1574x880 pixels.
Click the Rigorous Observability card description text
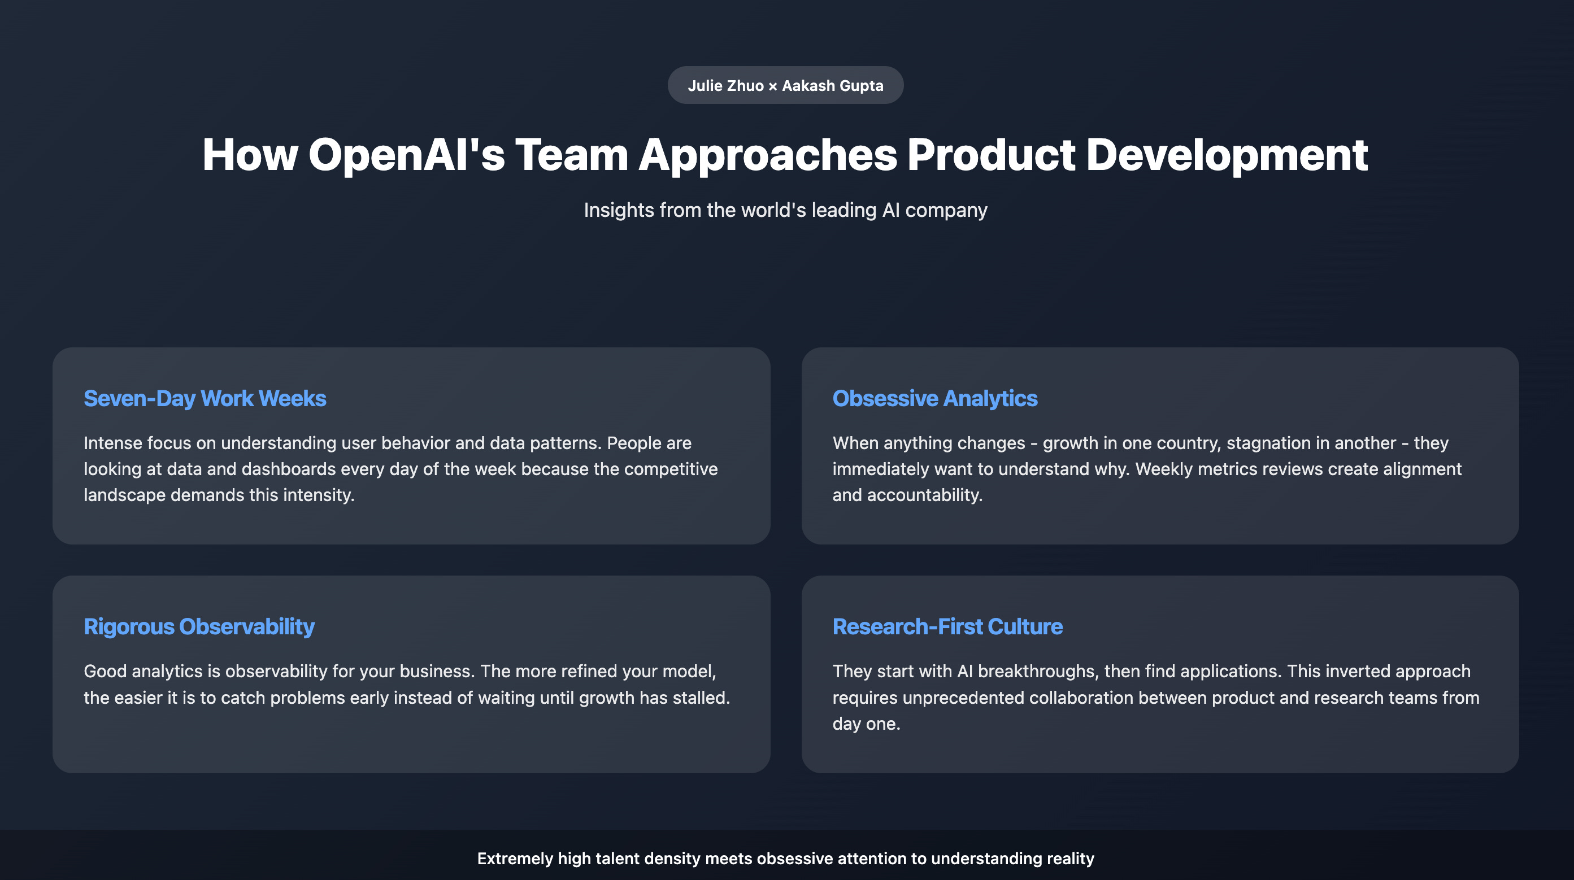pyautogui.click(x=406, y=685)
